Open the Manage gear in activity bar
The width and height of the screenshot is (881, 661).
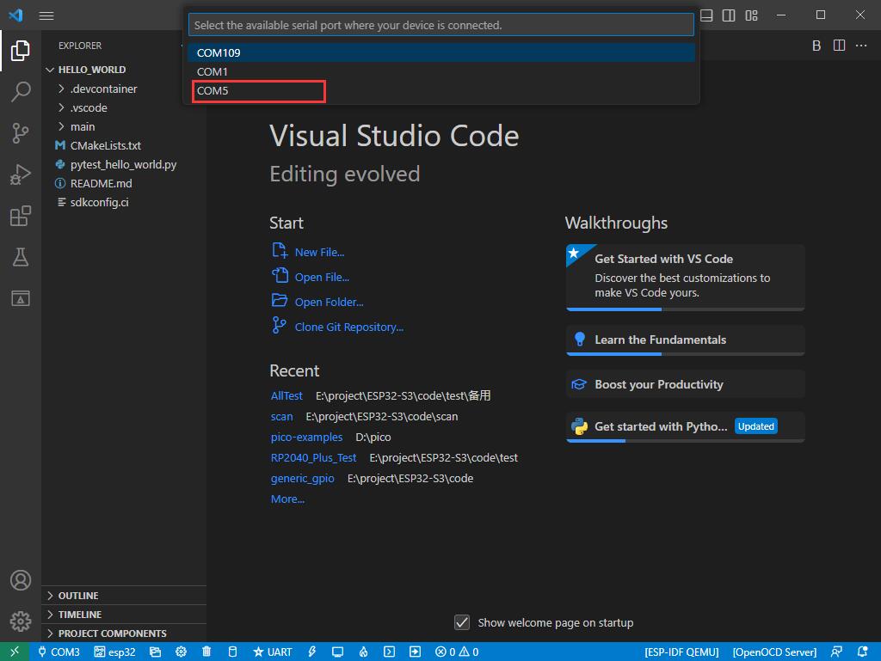pyautogui.click(x=21, y=621)
